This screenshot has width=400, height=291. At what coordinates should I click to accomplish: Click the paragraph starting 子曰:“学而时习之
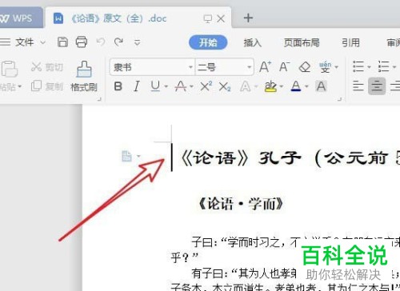(x=286, y=250)
